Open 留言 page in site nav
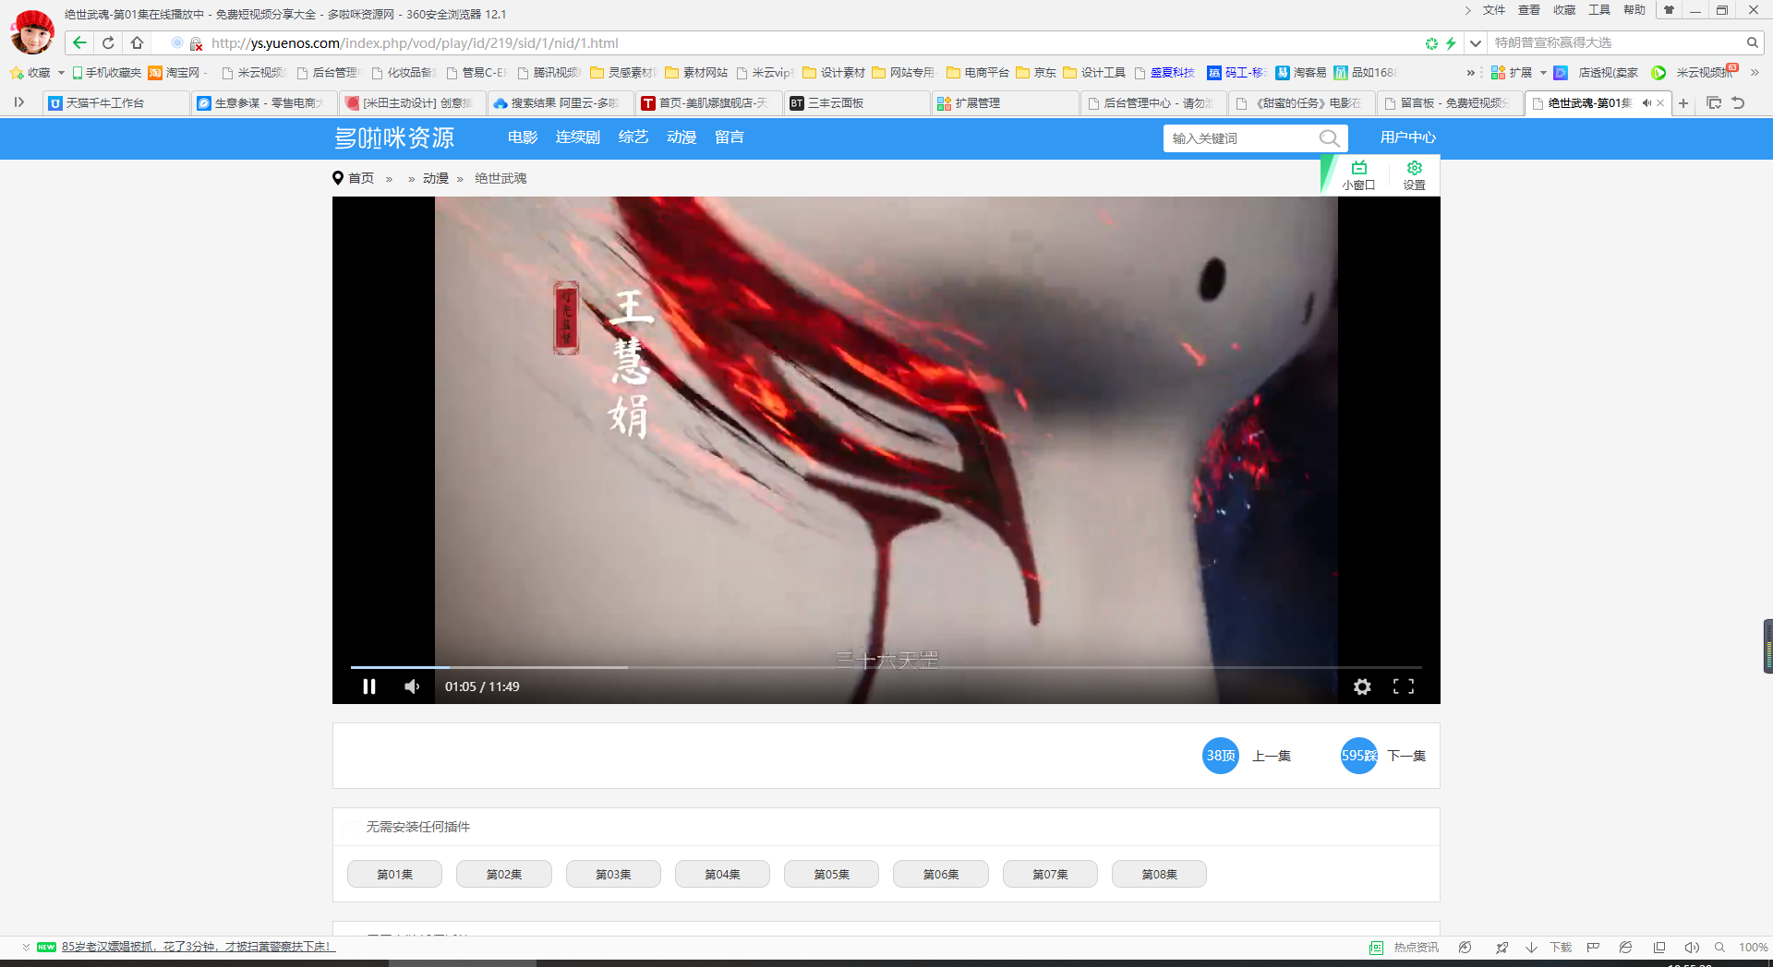The image size is (1773, 967). 730,137
